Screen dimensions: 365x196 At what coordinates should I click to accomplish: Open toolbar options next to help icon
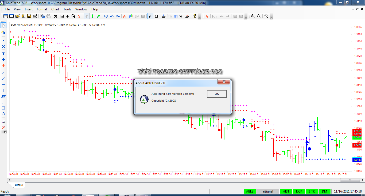pos(200,18)
